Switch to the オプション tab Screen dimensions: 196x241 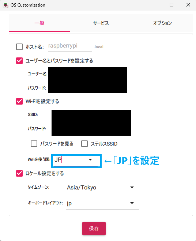click(162, 23)
